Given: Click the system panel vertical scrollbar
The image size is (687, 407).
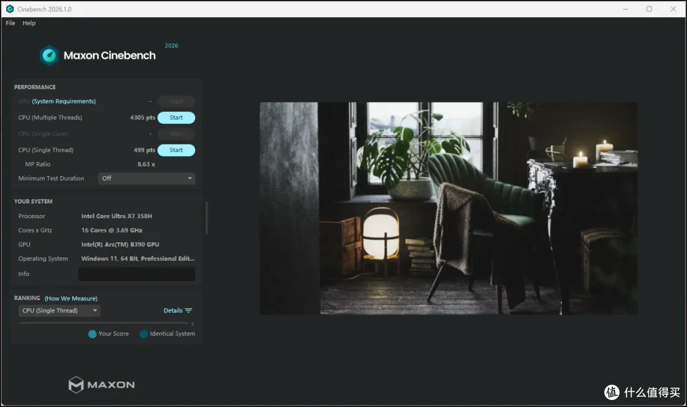Looking at the screenshot, I should (x=206, y=217).
